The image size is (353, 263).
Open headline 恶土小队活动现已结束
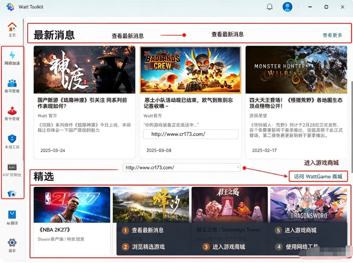click(188, 103)
